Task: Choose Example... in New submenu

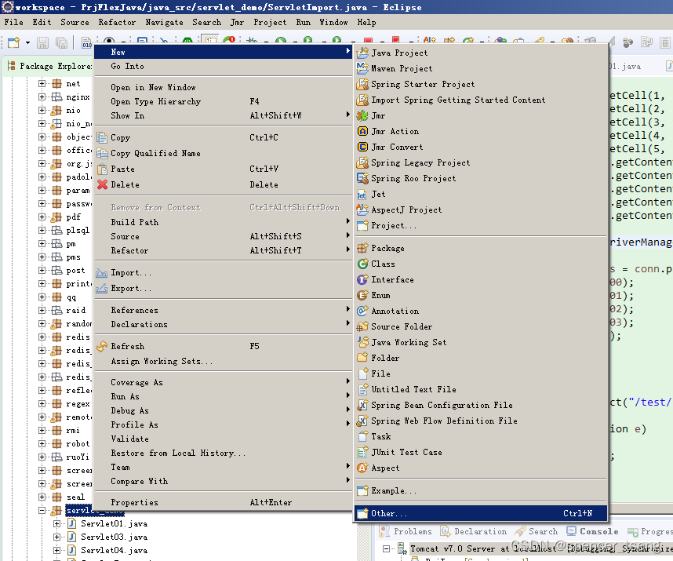Action: 481,490
